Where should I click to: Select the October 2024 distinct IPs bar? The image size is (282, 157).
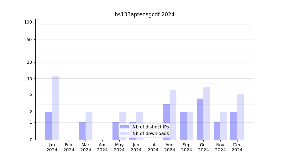pos(200,119)
